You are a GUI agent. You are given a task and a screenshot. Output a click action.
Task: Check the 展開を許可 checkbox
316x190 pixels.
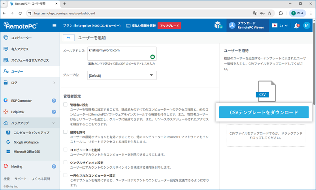click(x=65, y=132)
